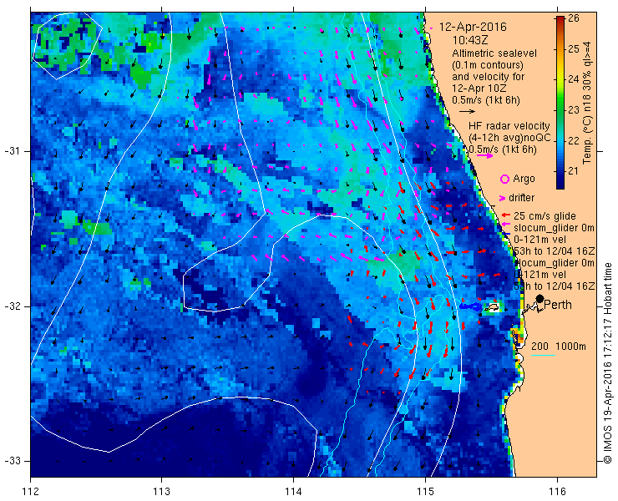The width and height of the screenshot is (618, 501).
Task: Click the HF radar velocity legend text
Action: pos(509,126)
